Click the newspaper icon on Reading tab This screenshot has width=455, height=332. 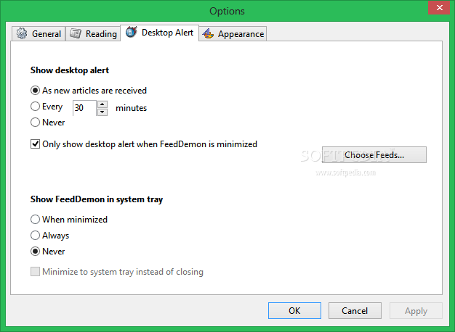point(76,33)
